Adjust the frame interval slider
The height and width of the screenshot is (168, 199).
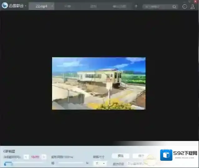tap(70, 163)
